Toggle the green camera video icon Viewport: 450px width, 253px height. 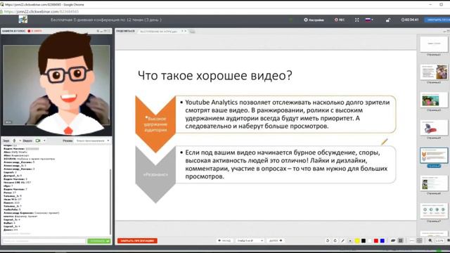point(38,141)
